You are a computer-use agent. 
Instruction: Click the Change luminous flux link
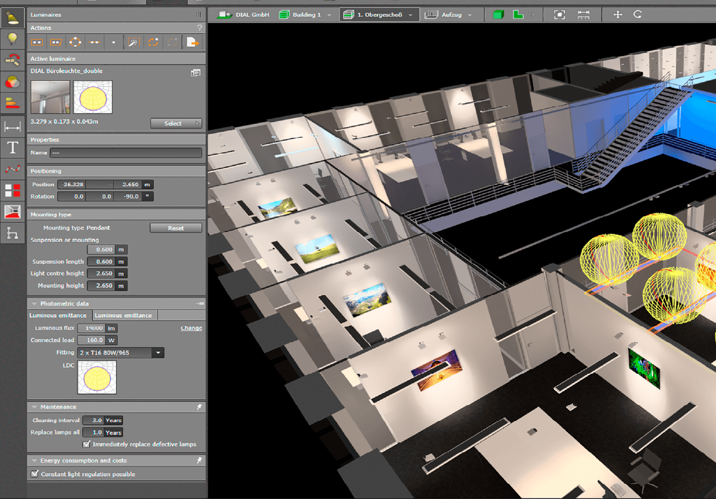pyautogui.click(x=191, y=328)
